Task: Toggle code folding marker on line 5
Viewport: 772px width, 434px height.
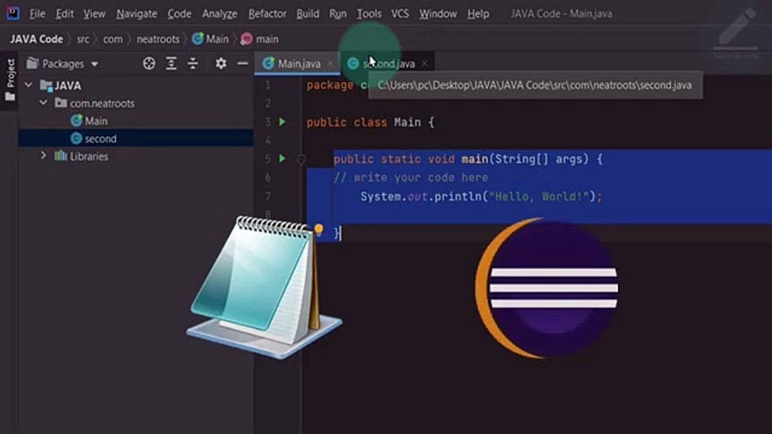Action: point(301,160)
